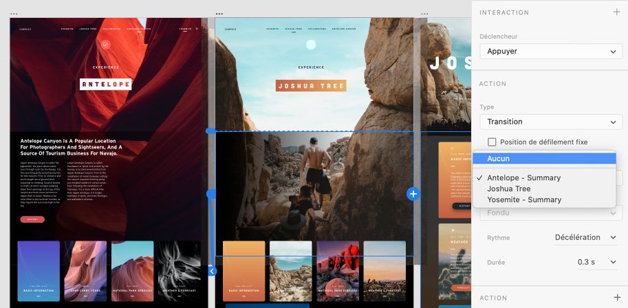Screen dimensions: 628x308
Task: Select the blue Basic Information card on the Antelope artboard
Action: (x=39, y=271)
